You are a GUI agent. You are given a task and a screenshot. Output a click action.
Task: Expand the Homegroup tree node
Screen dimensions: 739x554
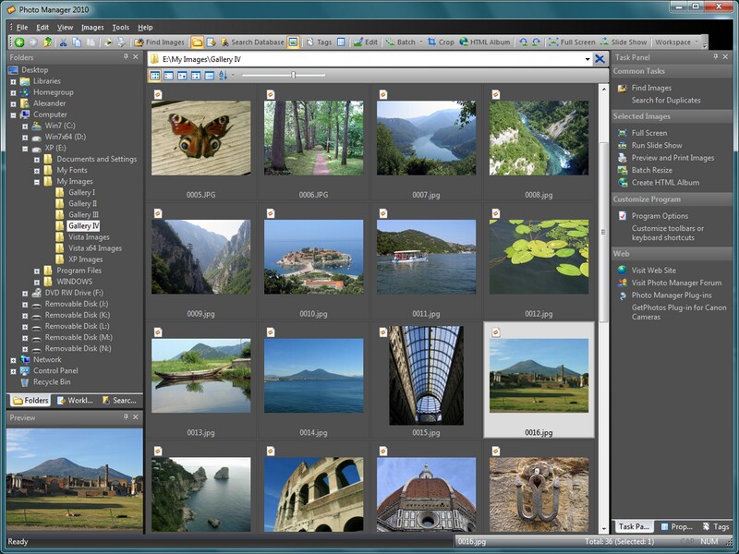point(13,93)
